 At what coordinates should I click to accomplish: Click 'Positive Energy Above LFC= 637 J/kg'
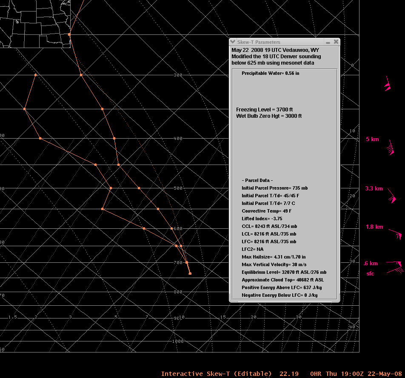[x=282, y=287]
